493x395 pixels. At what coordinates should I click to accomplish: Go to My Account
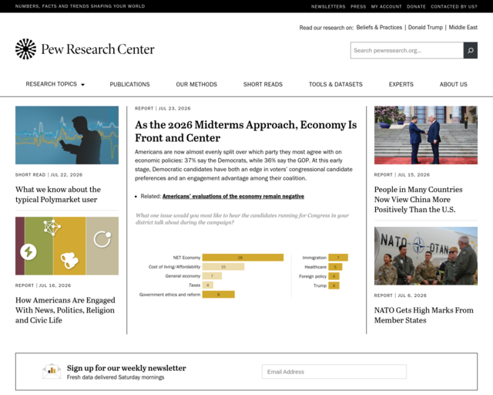click(x=387, y=6)
